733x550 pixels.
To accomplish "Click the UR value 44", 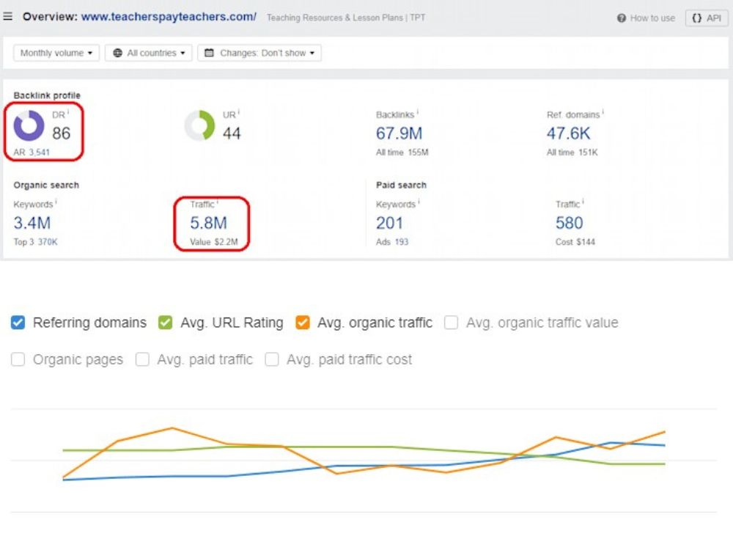I will (x=232, y=133).
